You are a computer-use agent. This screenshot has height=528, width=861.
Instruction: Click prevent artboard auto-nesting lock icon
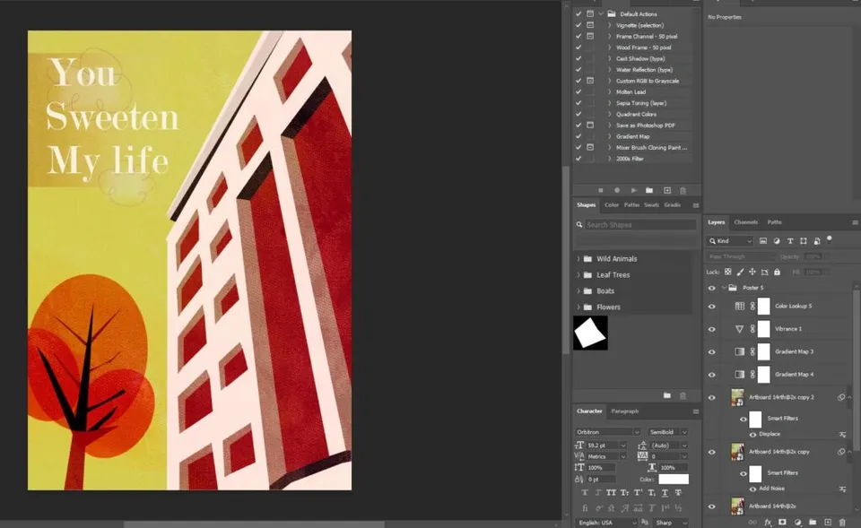764,272
